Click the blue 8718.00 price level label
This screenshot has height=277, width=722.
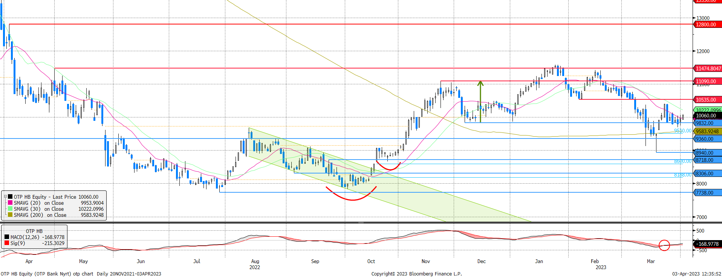click(x=708, y=160)
